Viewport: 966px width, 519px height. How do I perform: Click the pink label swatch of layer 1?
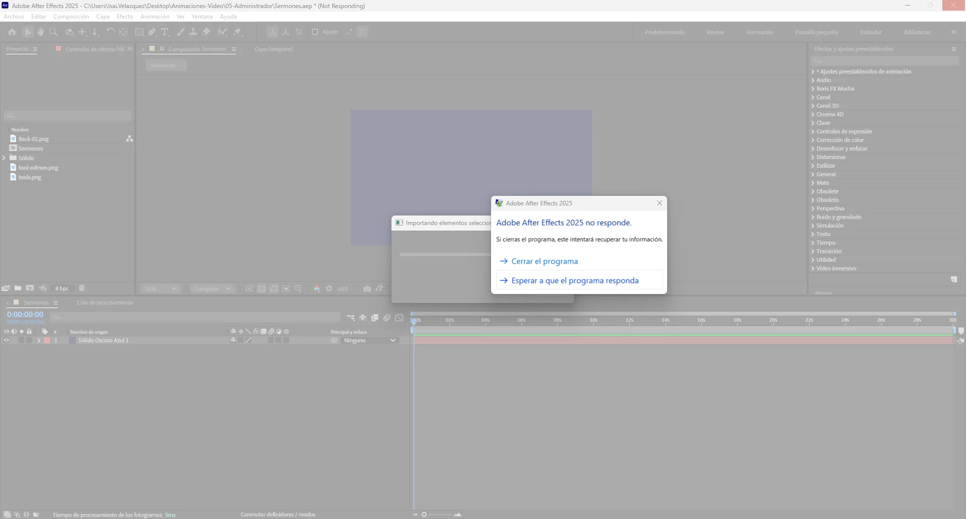pos(47,341)
